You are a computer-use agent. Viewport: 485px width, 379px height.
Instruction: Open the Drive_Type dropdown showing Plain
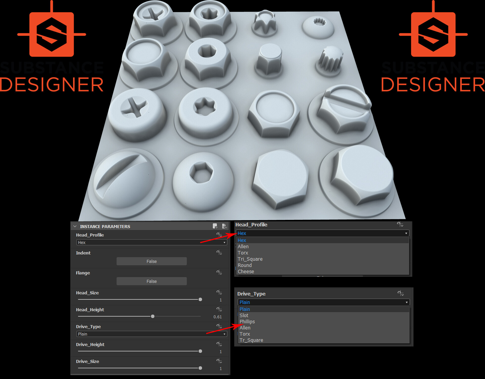tap(151, 334)
